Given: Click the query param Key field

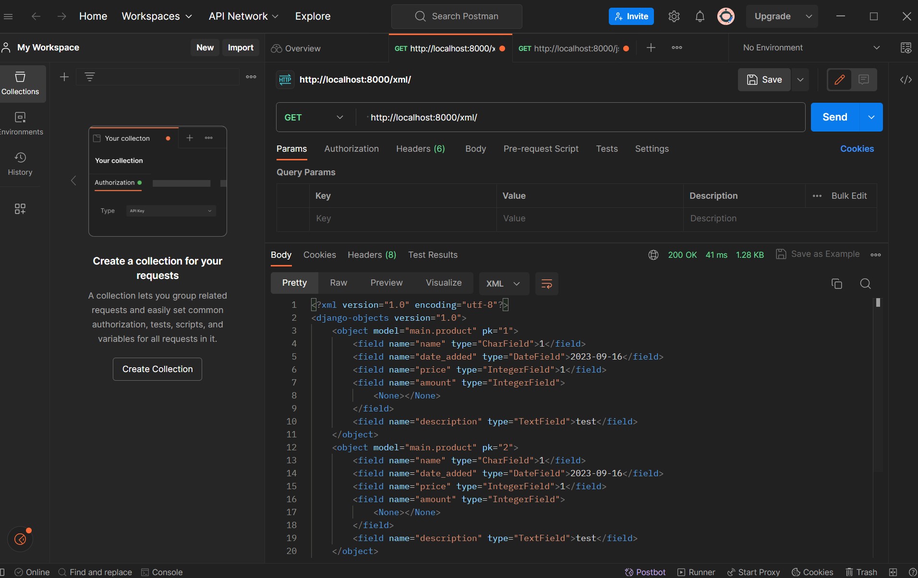Looking at the screenshot, I should [x=403, y=218].
